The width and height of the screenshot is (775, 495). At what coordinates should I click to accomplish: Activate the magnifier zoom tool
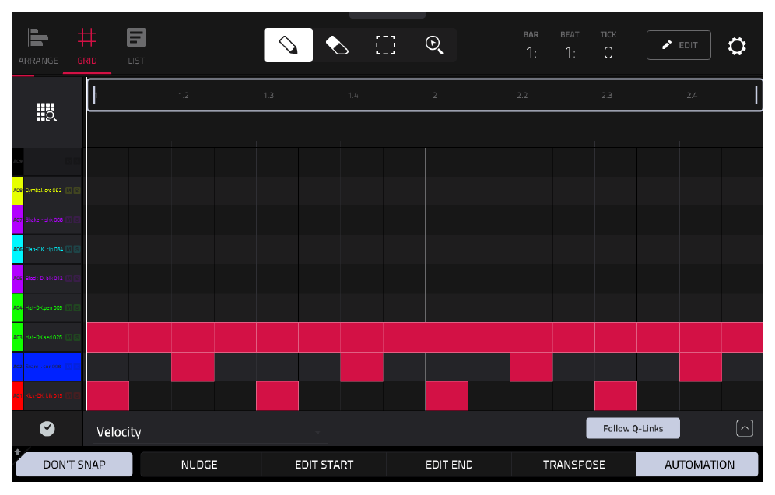coord(434,45)
